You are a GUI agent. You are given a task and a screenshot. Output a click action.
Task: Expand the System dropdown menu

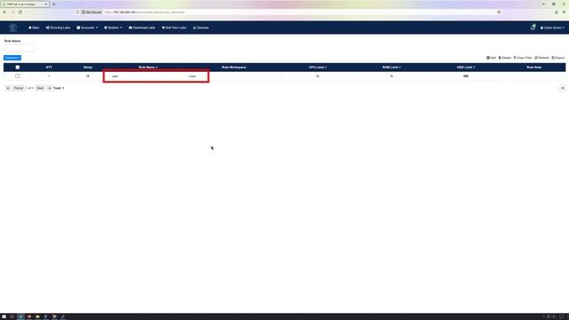(113, 28)
